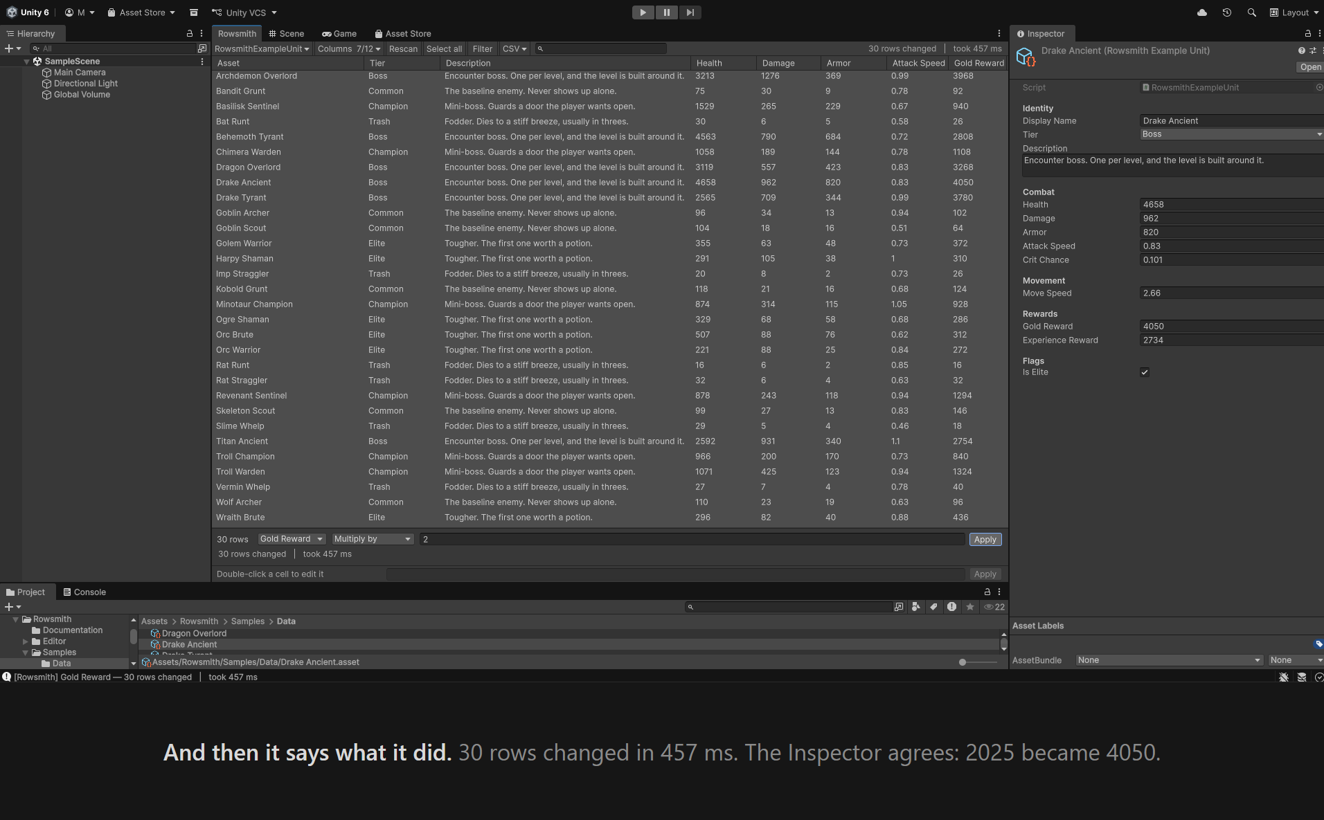Click the debugger bug icon in status bar

tap(1284, 677)
